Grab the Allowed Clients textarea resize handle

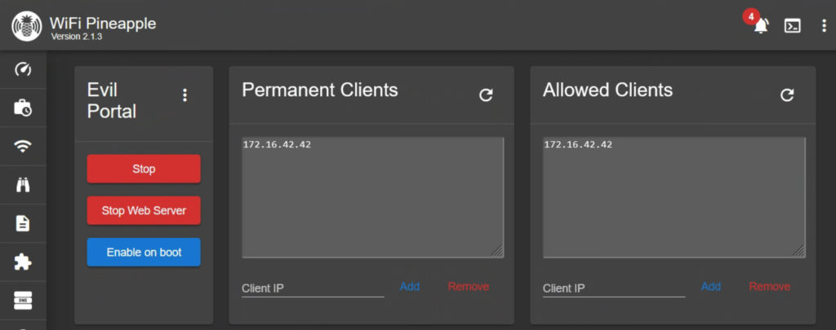coord(798,251)
